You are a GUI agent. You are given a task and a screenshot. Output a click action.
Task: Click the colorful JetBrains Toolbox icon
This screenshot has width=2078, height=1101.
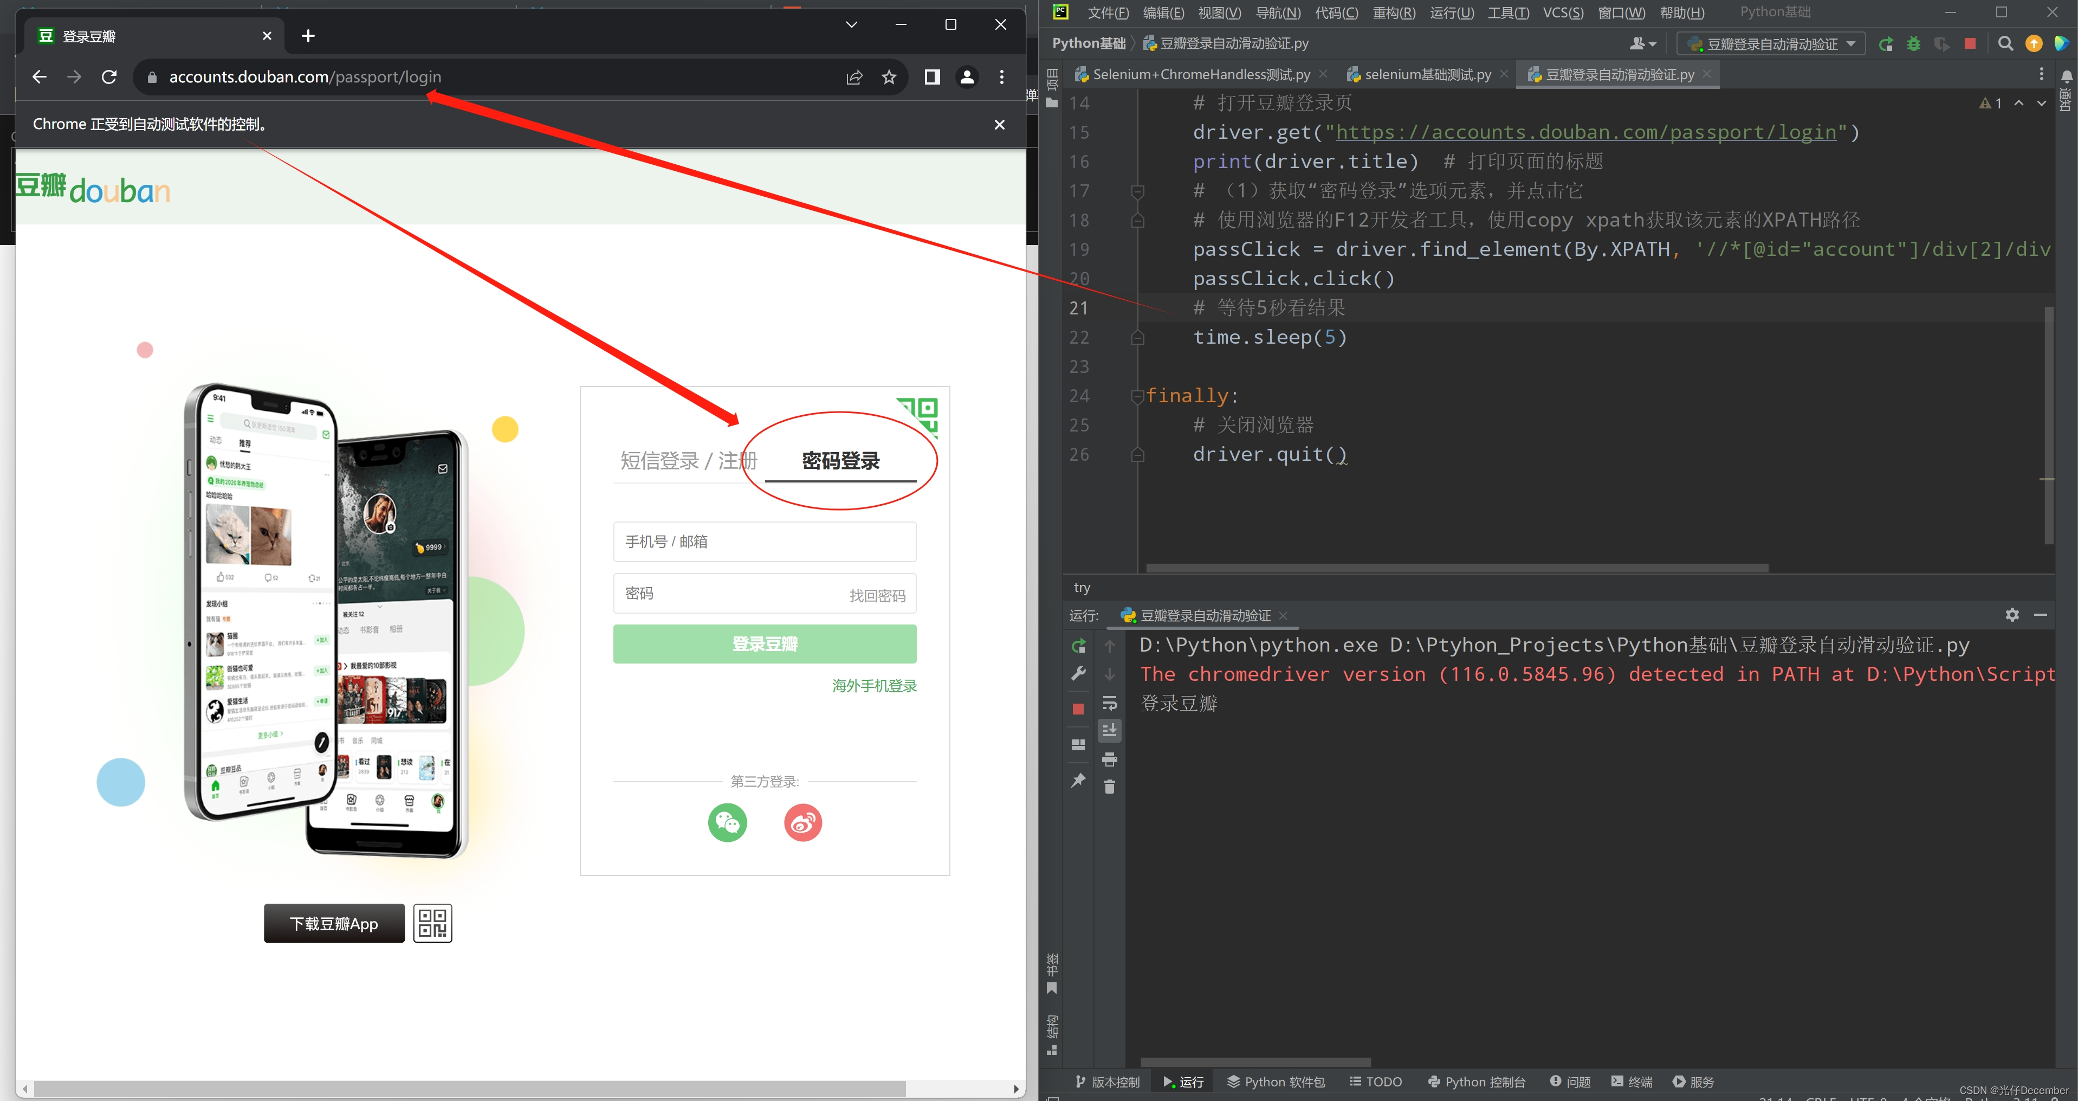tap(2062, 43)
